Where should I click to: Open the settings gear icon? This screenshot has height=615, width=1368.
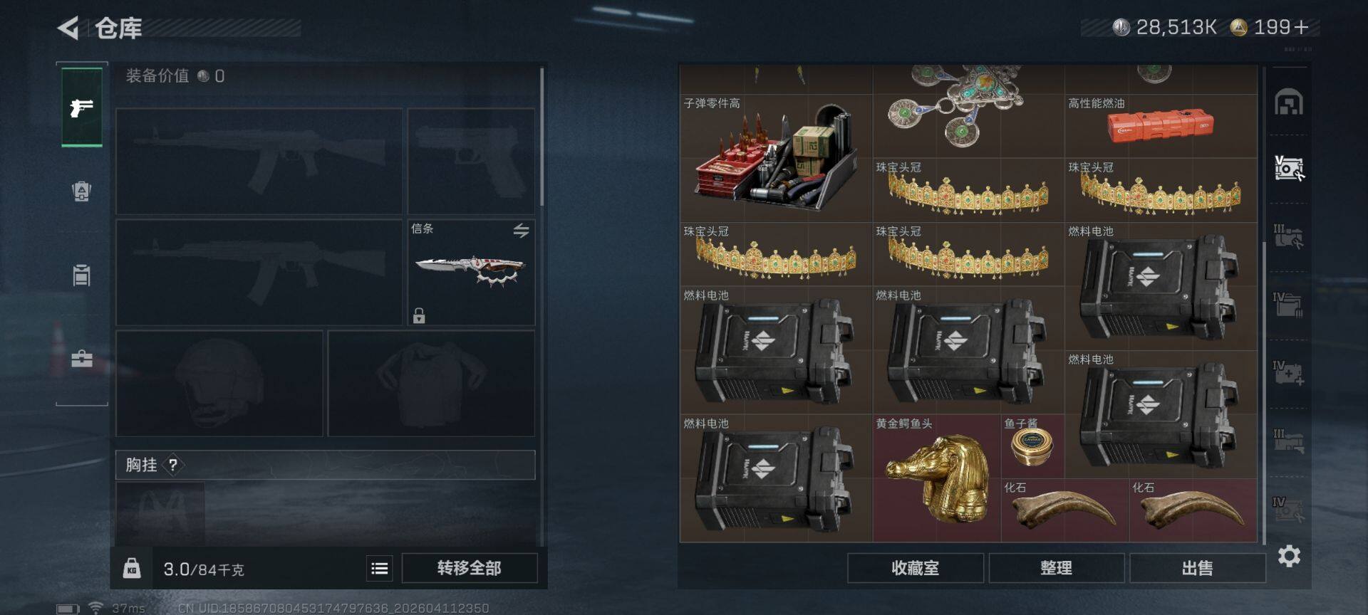(x=1289, y=556)
